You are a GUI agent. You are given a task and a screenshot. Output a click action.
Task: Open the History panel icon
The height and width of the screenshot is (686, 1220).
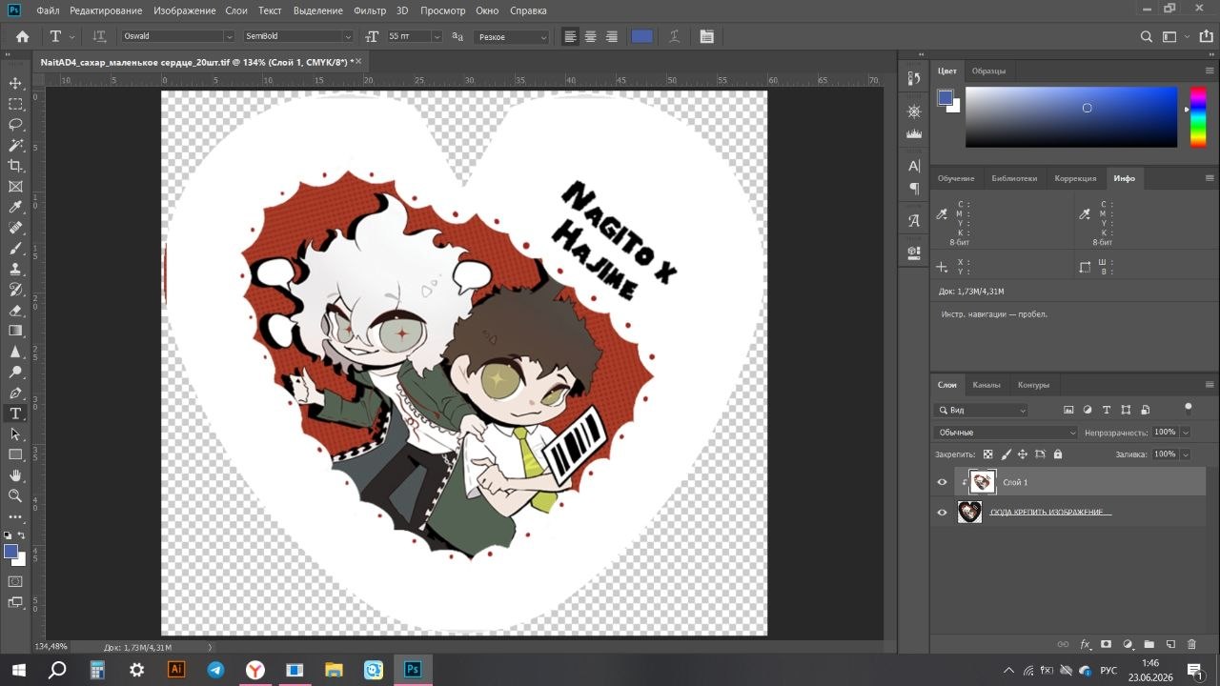(x=914, y=78)
